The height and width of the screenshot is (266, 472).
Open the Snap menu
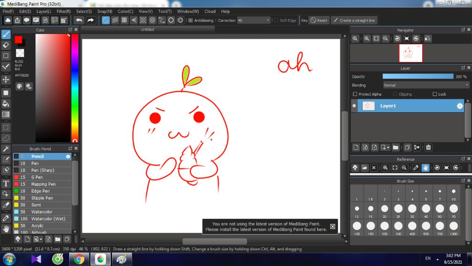pyautogui.click(x=105, y=12)
